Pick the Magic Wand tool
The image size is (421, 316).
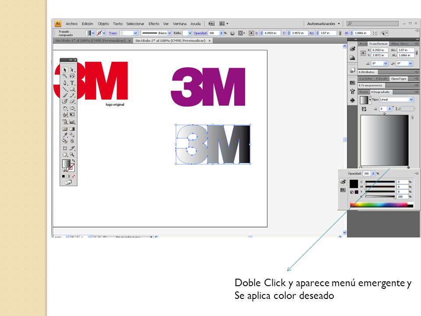tap(65, 76)
